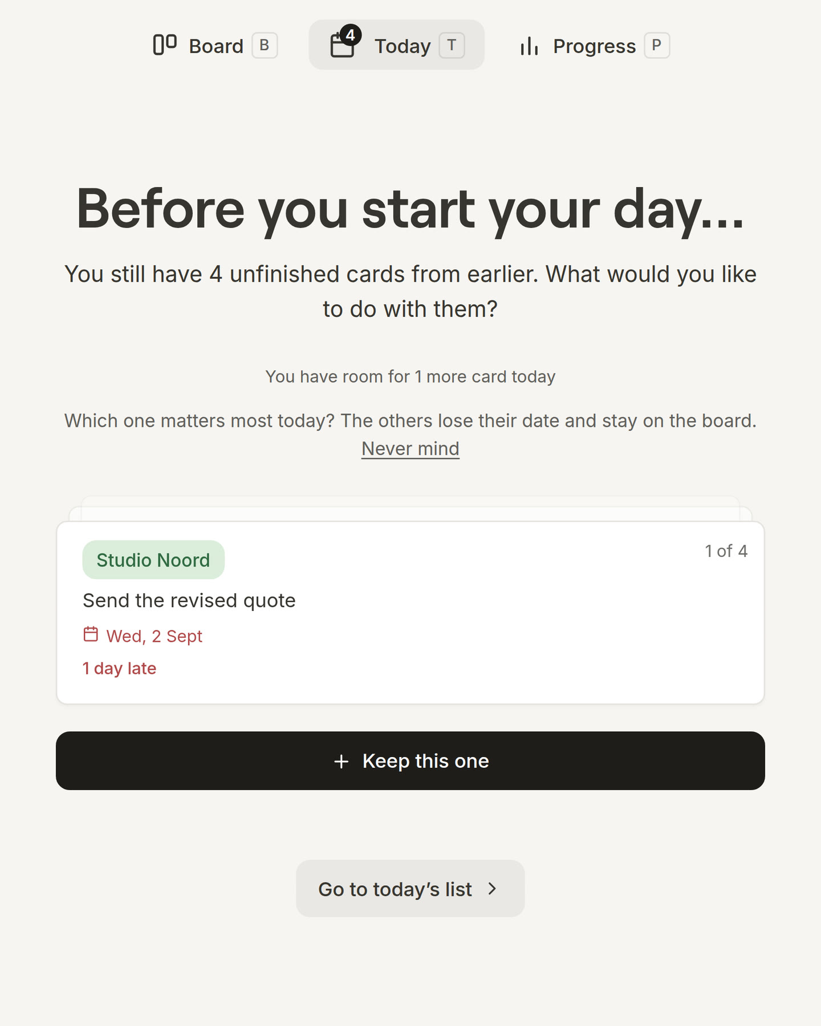This screenshot has height=1026, width=821.
Task: Open the Progress tab
Action: point(594,45)
